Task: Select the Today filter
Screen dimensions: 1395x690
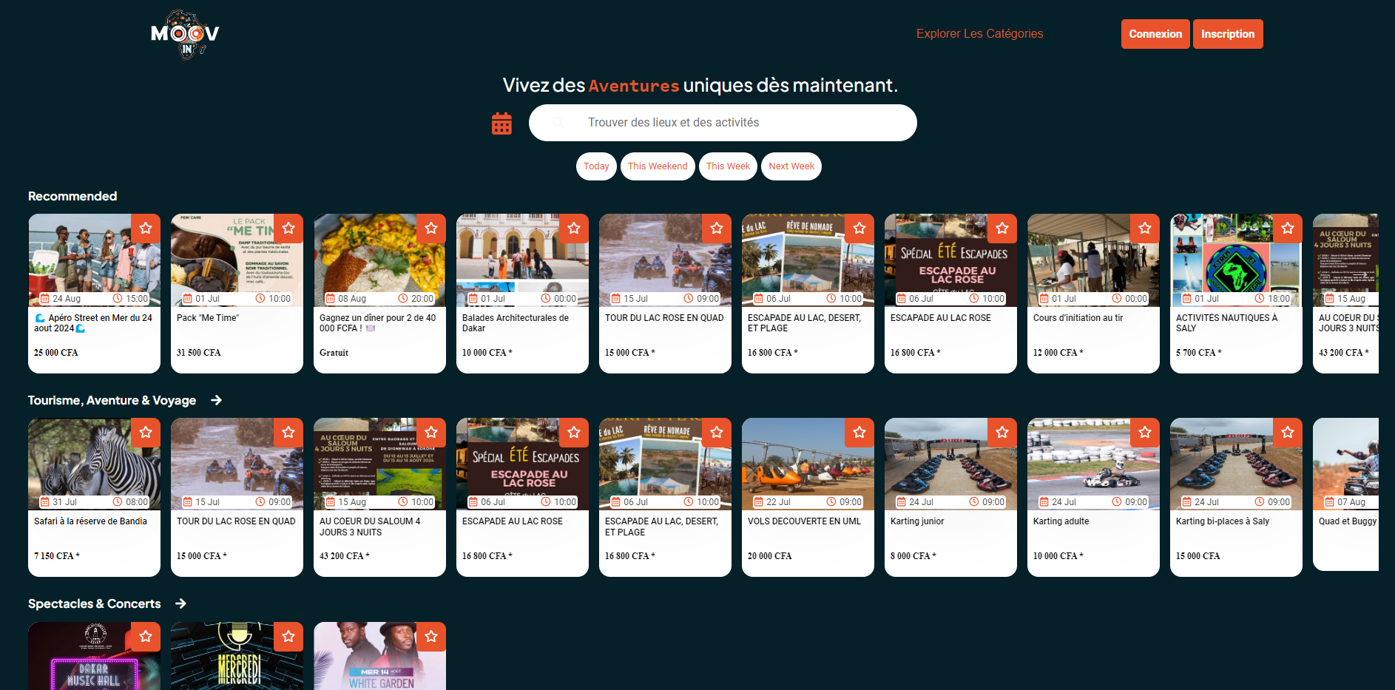Action: 596,166
